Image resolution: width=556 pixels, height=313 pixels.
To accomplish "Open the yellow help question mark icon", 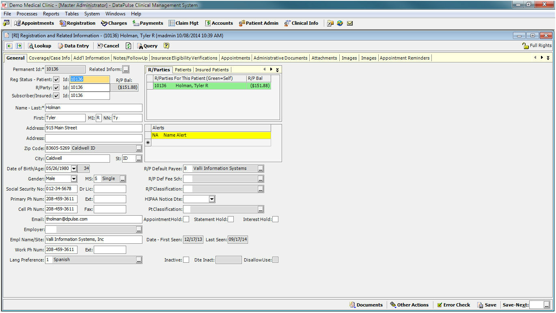I will (x=166, y=46).
